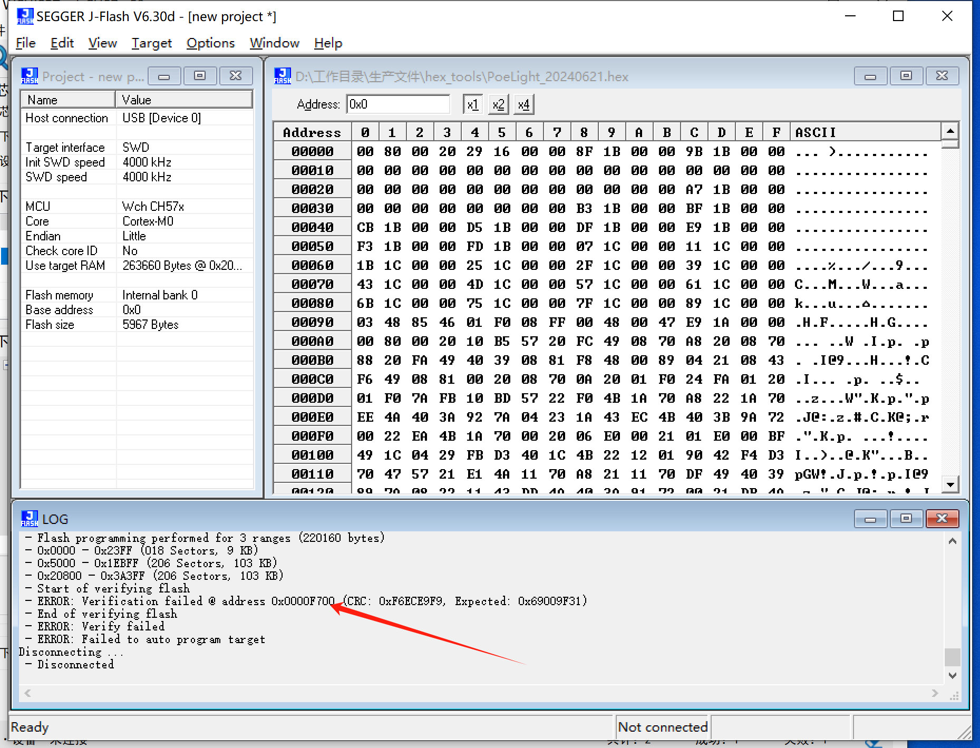
Task: Click the Address input field
Action: [398, 104]
